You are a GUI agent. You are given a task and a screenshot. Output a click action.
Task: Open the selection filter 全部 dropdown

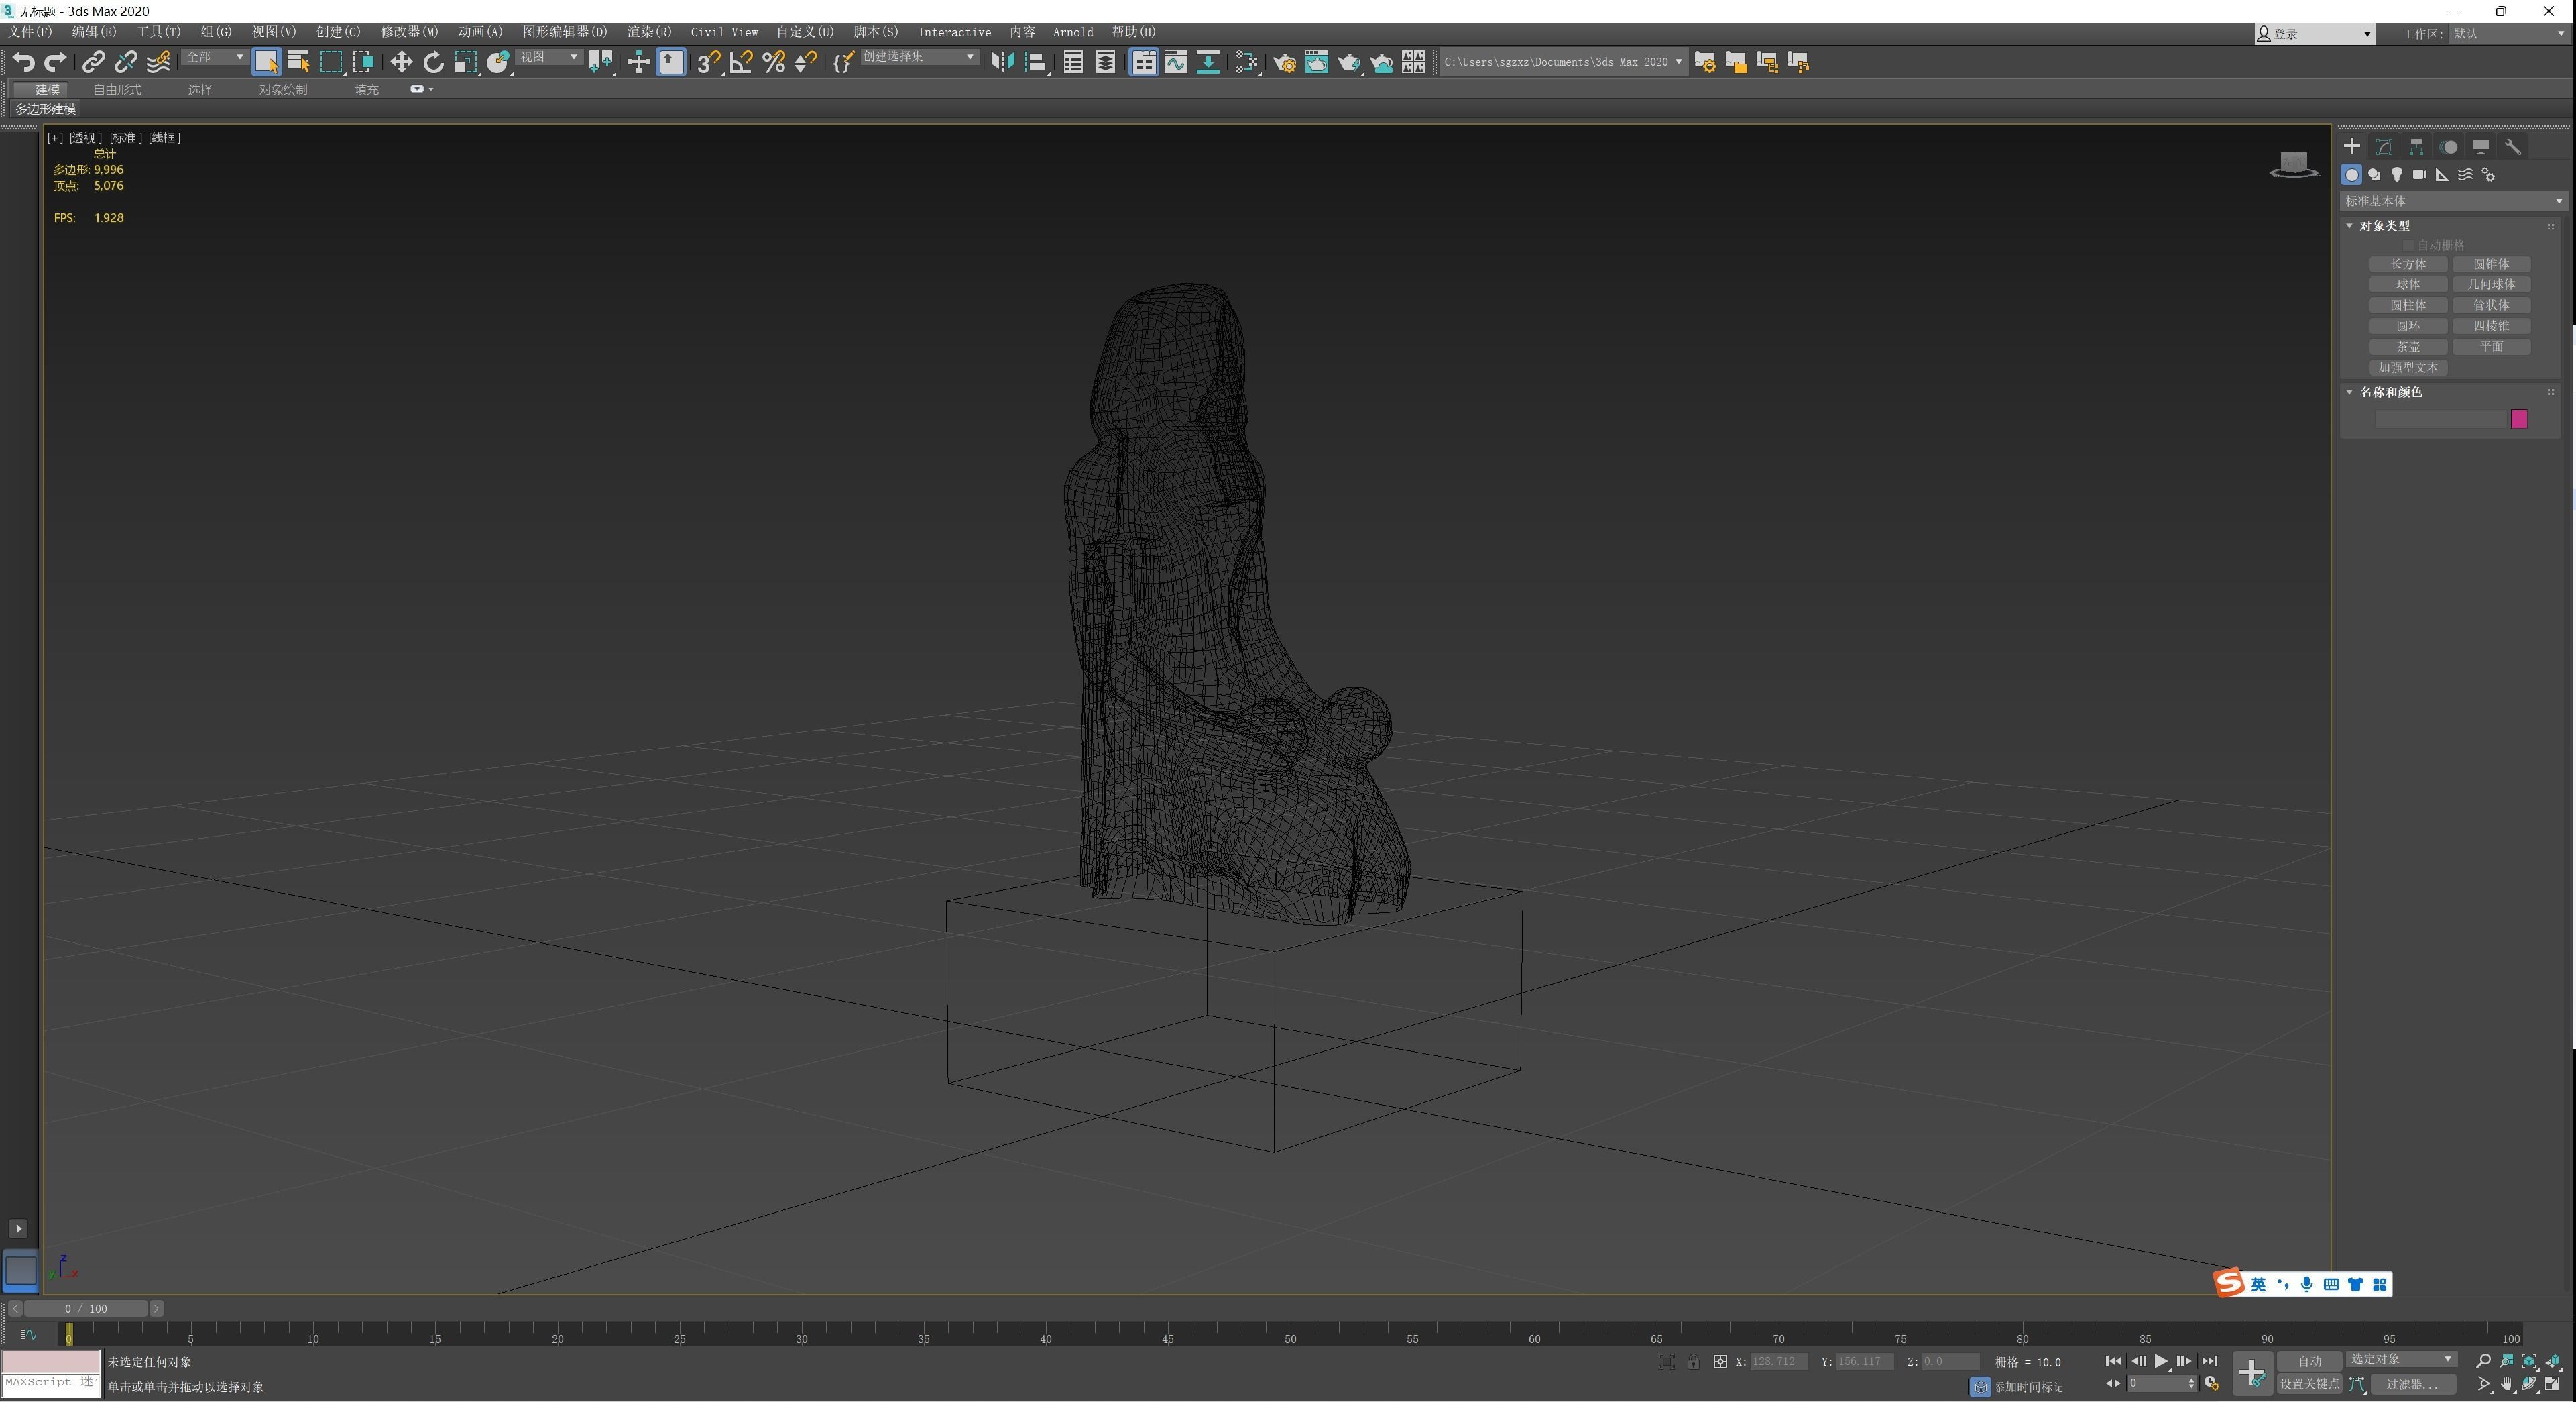[x=214, y=58]
